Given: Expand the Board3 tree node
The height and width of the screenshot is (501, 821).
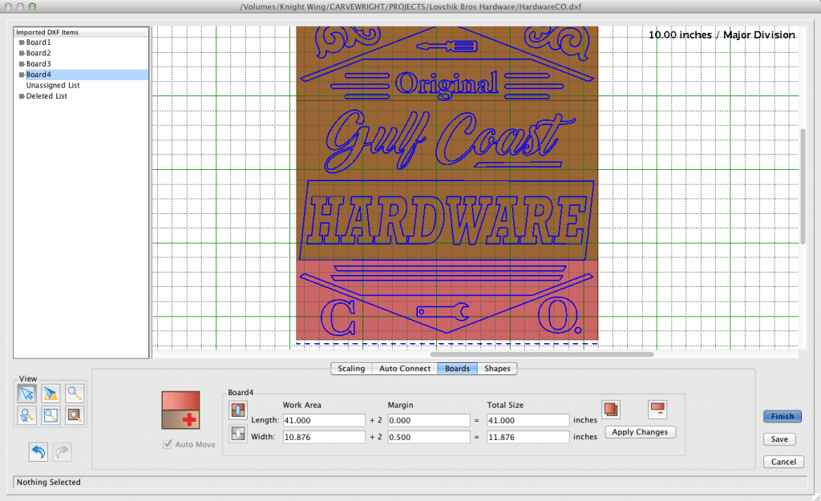Looking at the screenshot, I should click(x=22, y=64).
